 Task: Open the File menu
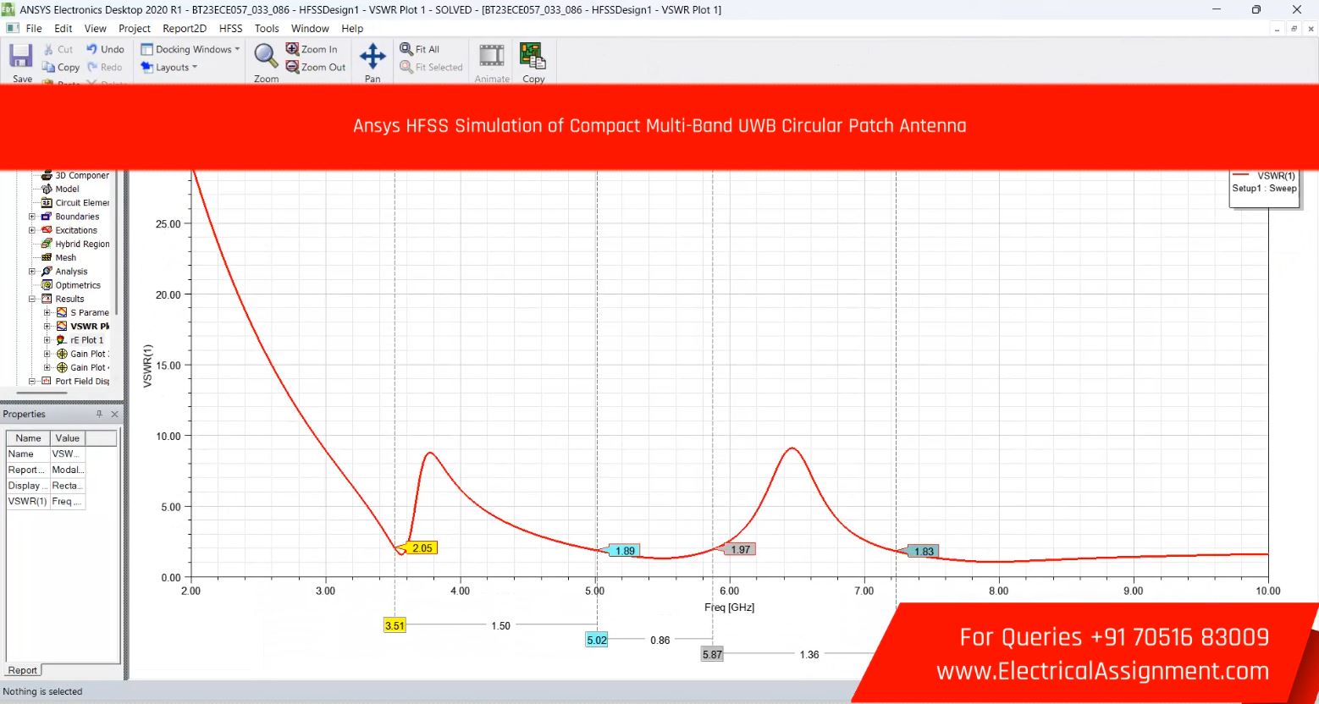[x=34, y=28]
